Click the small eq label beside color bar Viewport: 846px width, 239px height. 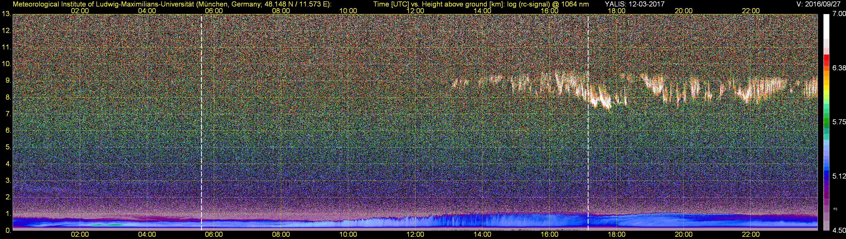pos(835,209)
